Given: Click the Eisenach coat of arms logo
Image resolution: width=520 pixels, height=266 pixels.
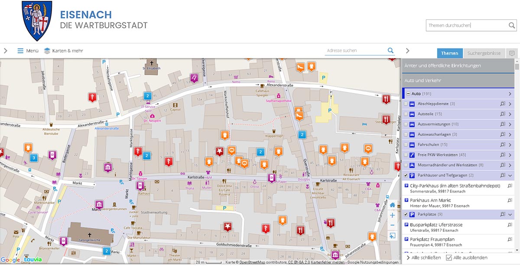Looking at the screenshot, I should (37, 20).
